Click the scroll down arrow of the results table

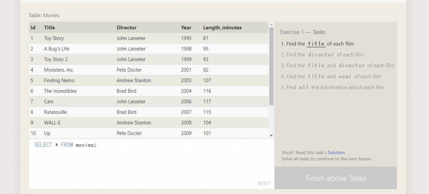coord(271,135)
